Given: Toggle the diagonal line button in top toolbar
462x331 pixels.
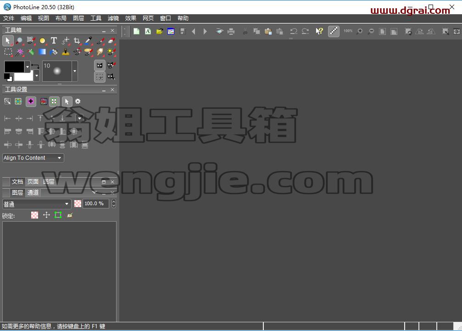Looking at the screenshot, I should click(x=334, y=31).
